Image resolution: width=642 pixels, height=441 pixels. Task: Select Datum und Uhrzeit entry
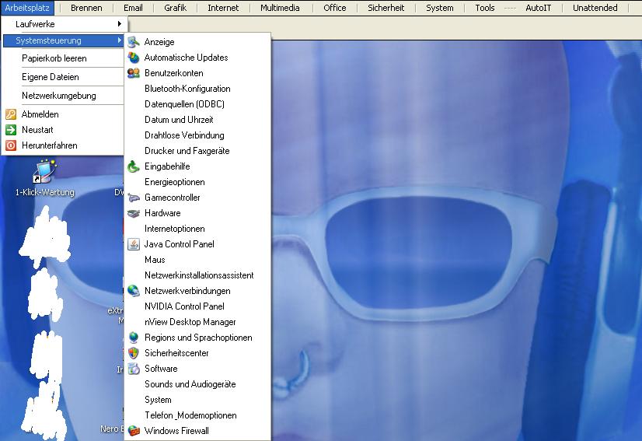coord(179,120)
